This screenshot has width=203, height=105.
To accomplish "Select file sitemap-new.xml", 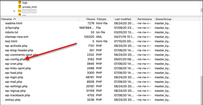I will (17, 37).
